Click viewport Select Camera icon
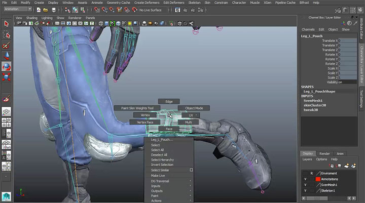Viewport: 365px width, 203px height. tap(19, 23)
